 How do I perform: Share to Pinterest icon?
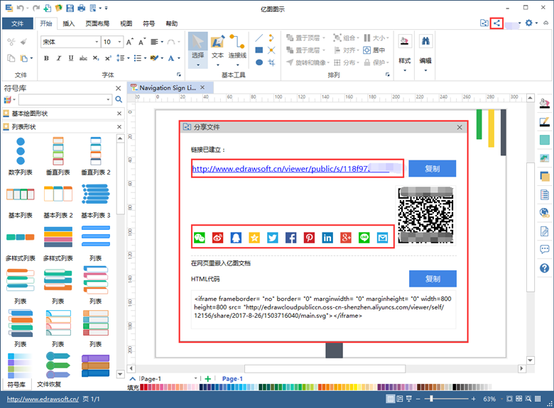(x=309, y=238)
